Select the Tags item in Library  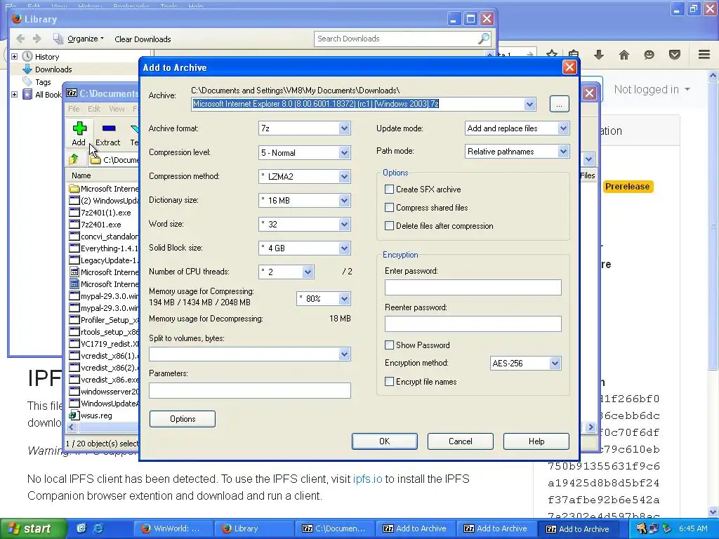click(x=43, y=82)
